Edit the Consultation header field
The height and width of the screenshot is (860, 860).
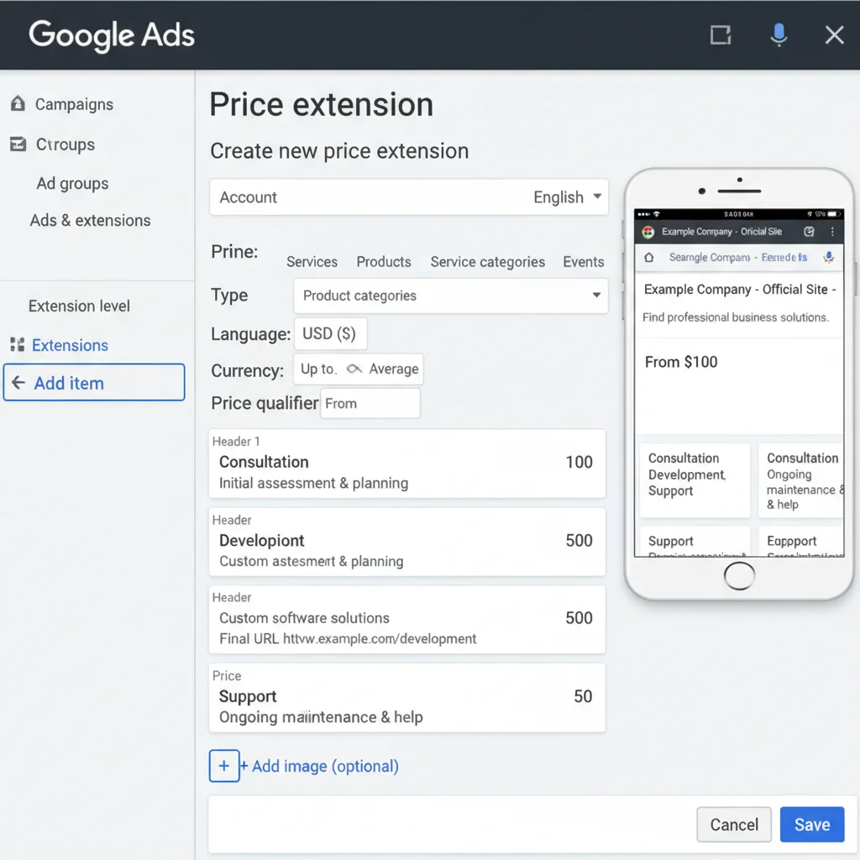point(264,462)
